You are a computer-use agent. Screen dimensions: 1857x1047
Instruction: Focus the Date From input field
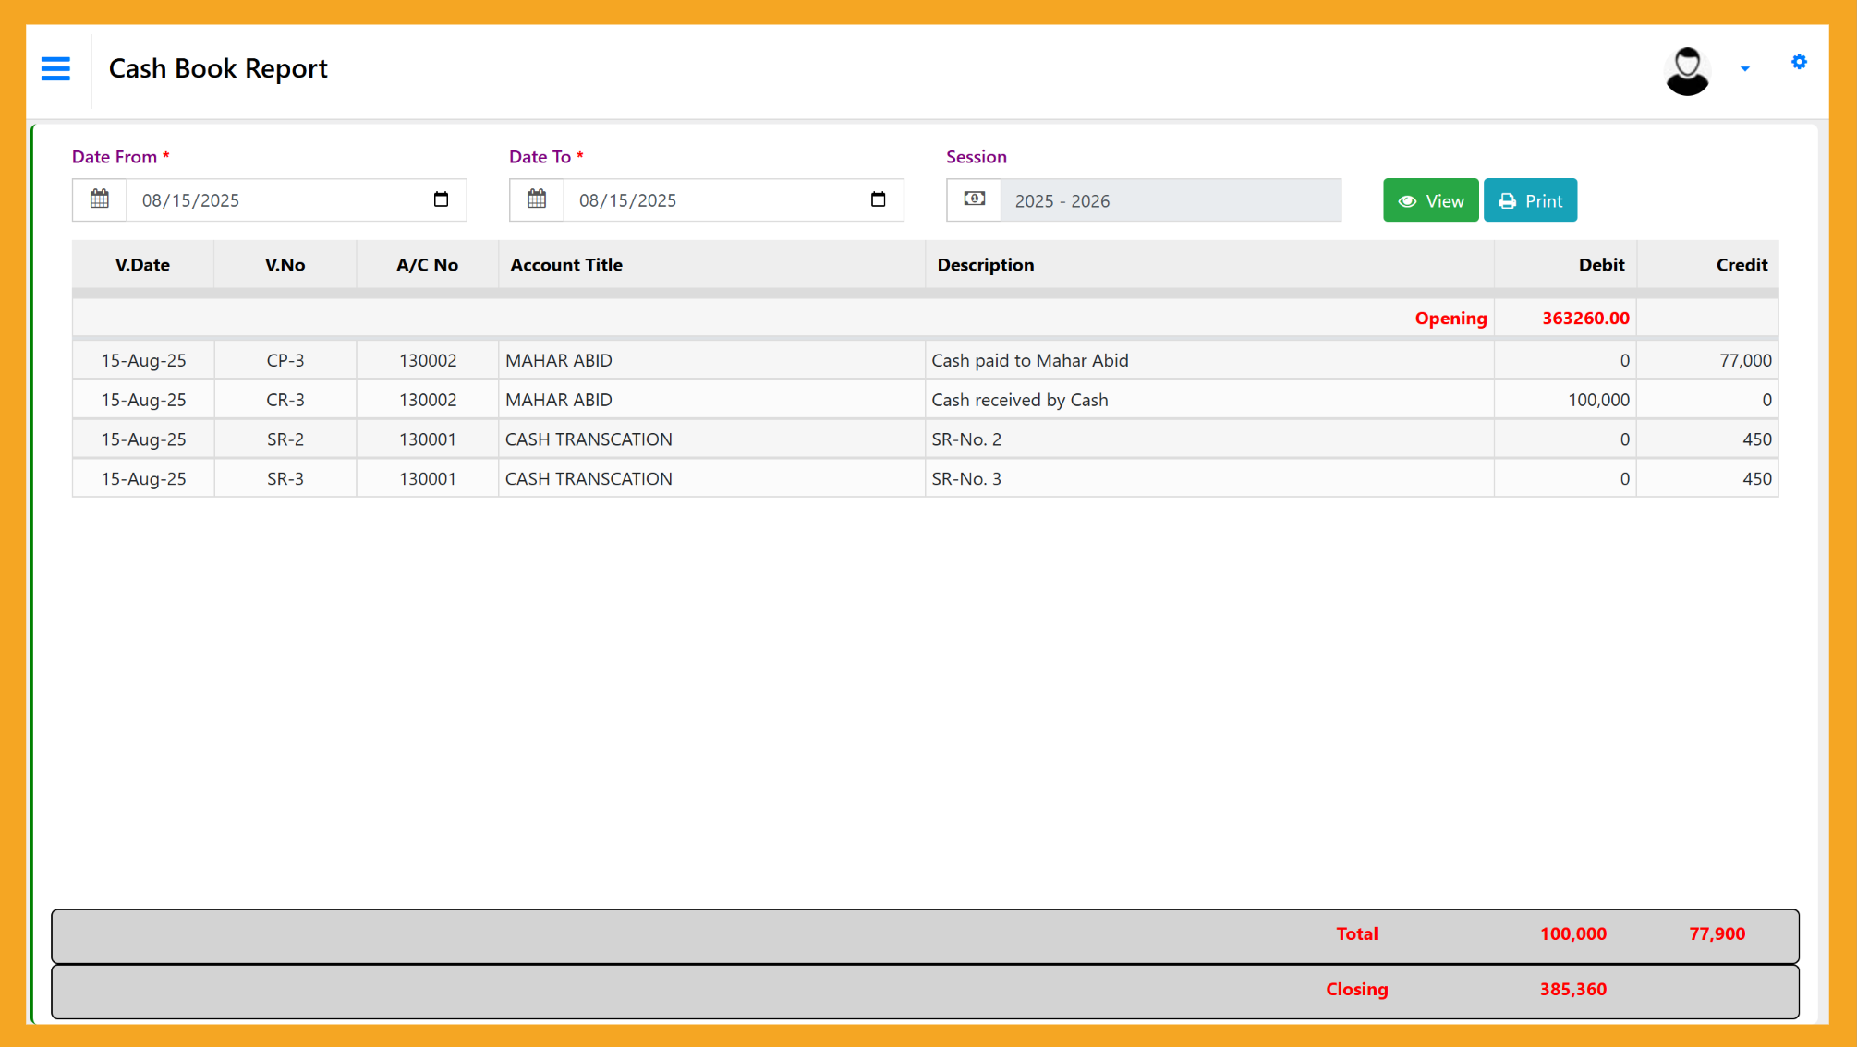pos(277,200)
